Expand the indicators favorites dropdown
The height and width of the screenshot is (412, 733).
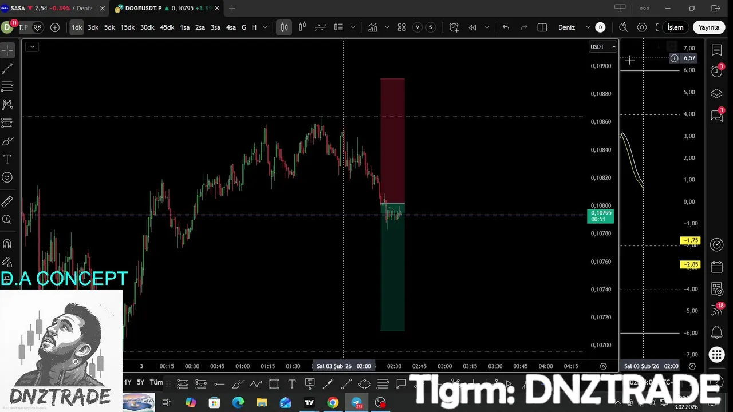[387, 27]
